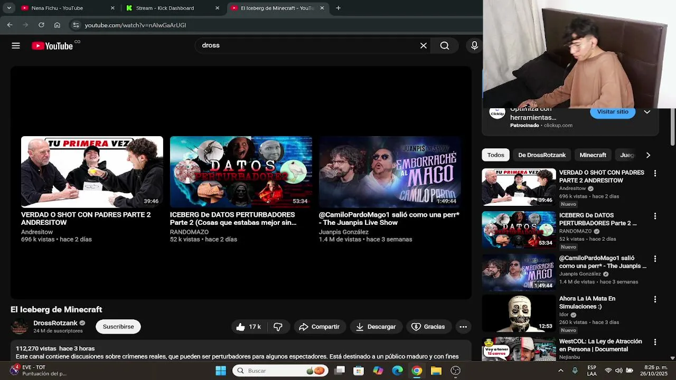This screenshot has width=676, height=380.
Task: Options menu for VERDAD O SHOT sidebar video
Action: (x=655, y=173)
